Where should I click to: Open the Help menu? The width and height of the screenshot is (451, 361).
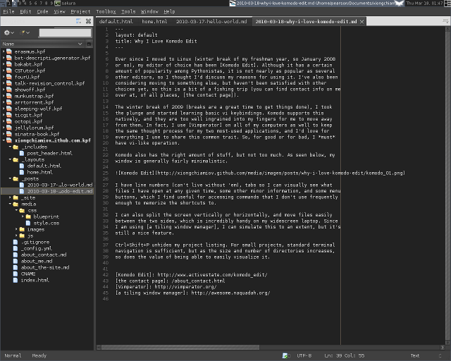click(169, 11)
